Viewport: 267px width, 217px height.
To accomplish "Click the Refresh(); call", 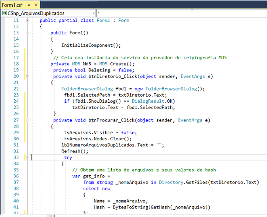I will coord(75,151).
